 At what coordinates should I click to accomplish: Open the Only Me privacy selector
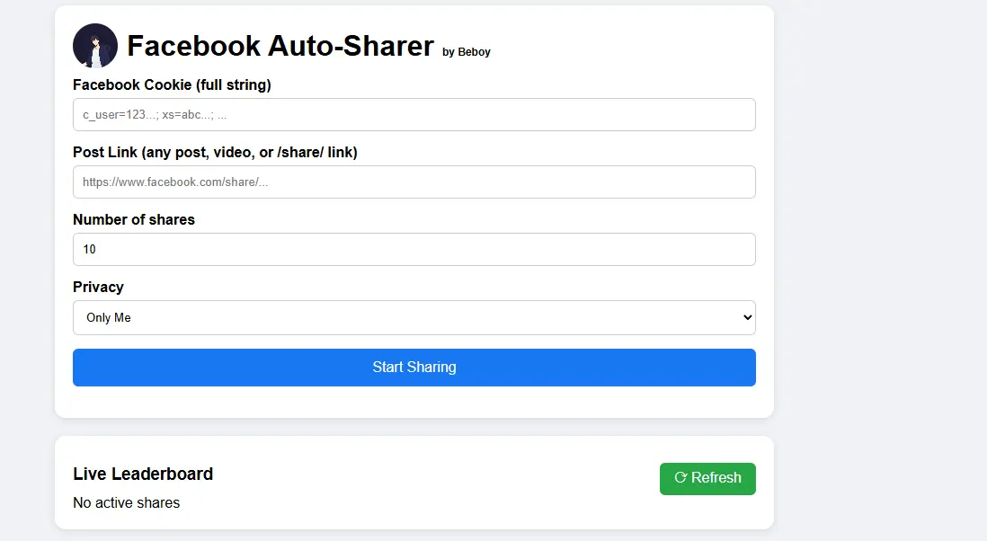click(x=414, y=318)
